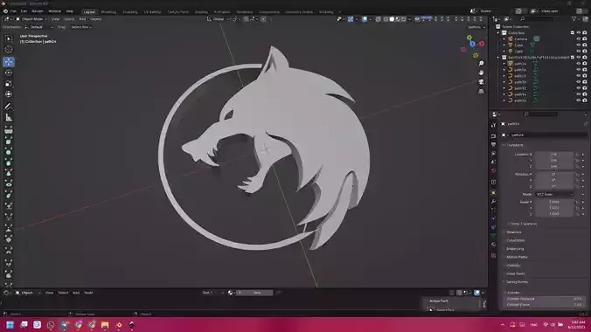Hide Light object with eye icon
Screen dimensions: 591x332
[x=579, y=51]
